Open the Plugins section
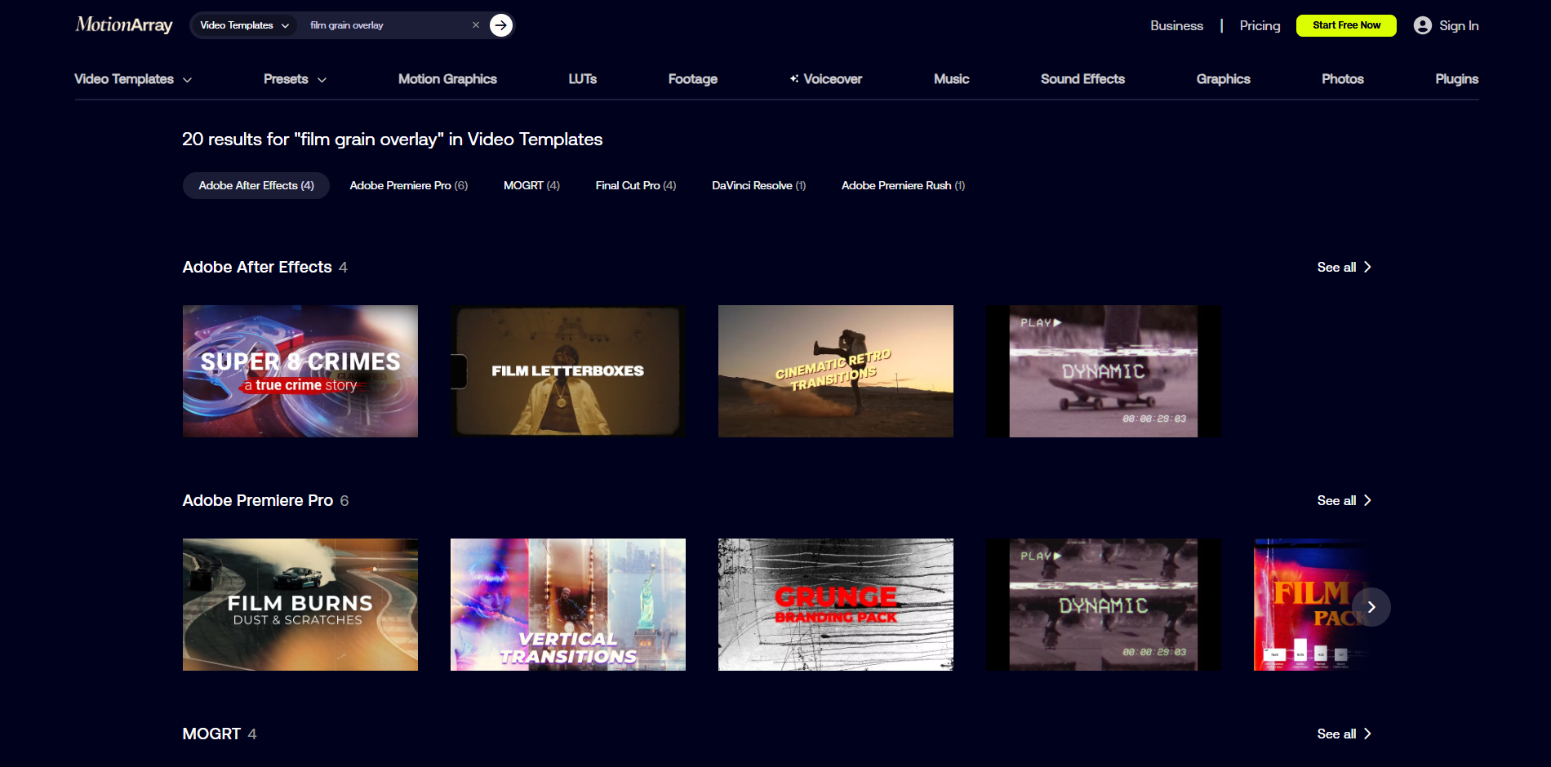This screenshot has width=1551, height=767. pos(1457,79)
